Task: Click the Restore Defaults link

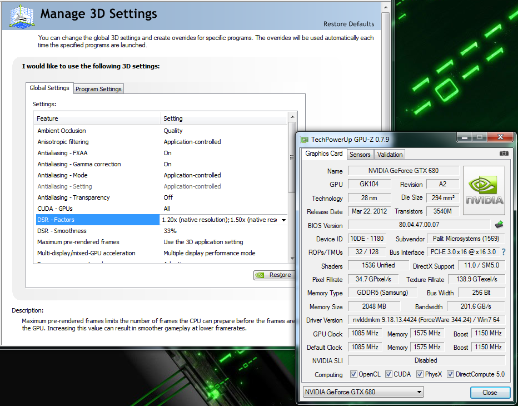Action: 348,24
